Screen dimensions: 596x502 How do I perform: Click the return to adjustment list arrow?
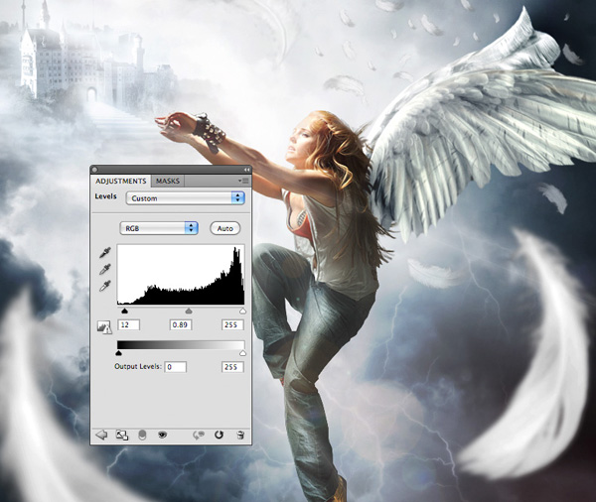tap(100, 435)
